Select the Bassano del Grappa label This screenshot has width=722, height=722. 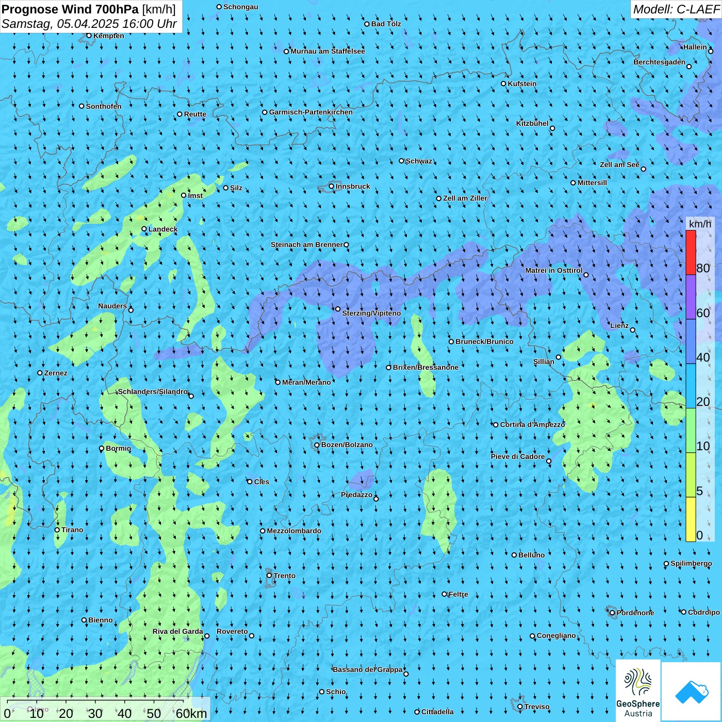tap(368, 669)
